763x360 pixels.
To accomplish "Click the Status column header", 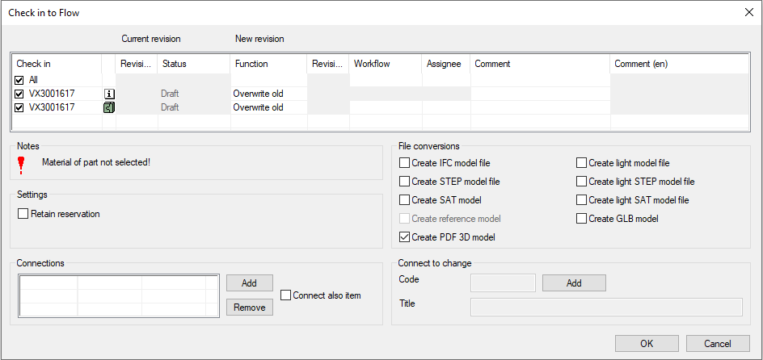I will click(x=193, y=64).
